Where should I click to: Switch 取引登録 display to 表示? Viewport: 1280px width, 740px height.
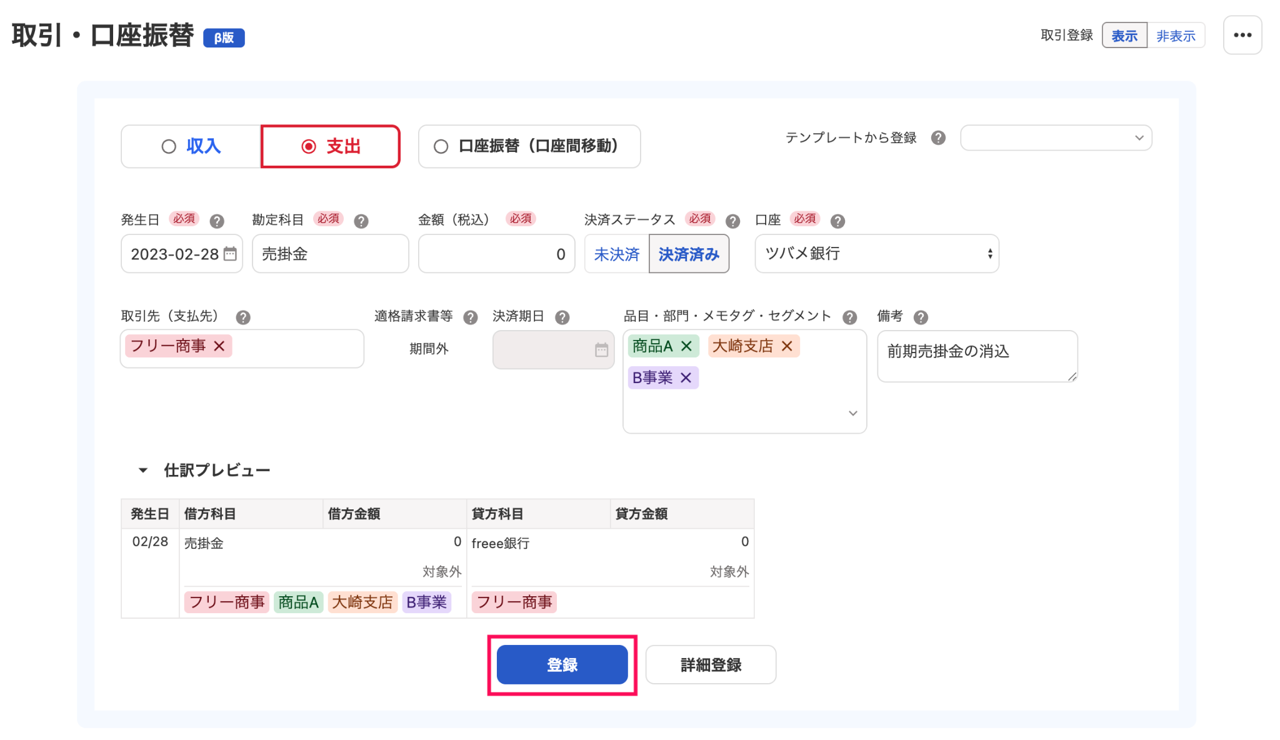tap(1124, 36)
